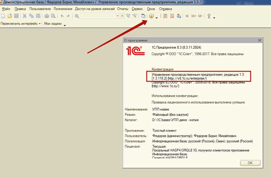Click the toolbar settings tool icon
271x178 pixels.
click(209, 16)
